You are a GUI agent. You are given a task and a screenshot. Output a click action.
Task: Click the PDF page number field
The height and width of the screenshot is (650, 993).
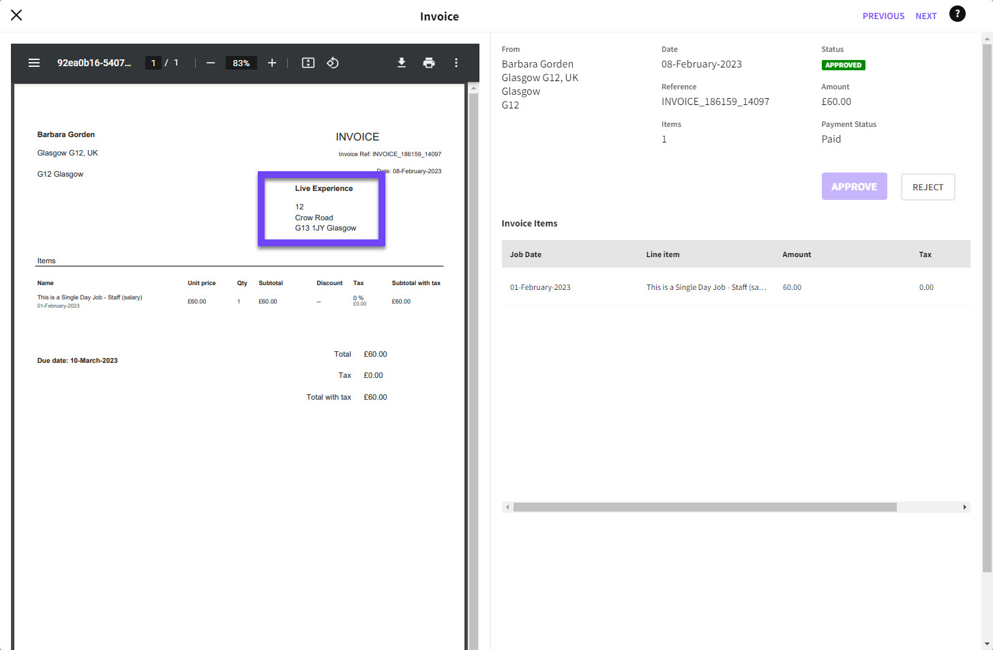click(153, 63)
